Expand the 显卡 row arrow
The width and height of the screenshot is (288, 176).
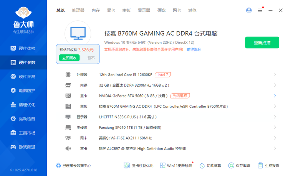pos(275,95)
